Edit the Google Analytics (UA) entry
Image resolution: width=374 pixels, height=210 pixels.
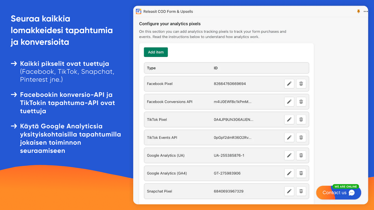coord(289,155)
